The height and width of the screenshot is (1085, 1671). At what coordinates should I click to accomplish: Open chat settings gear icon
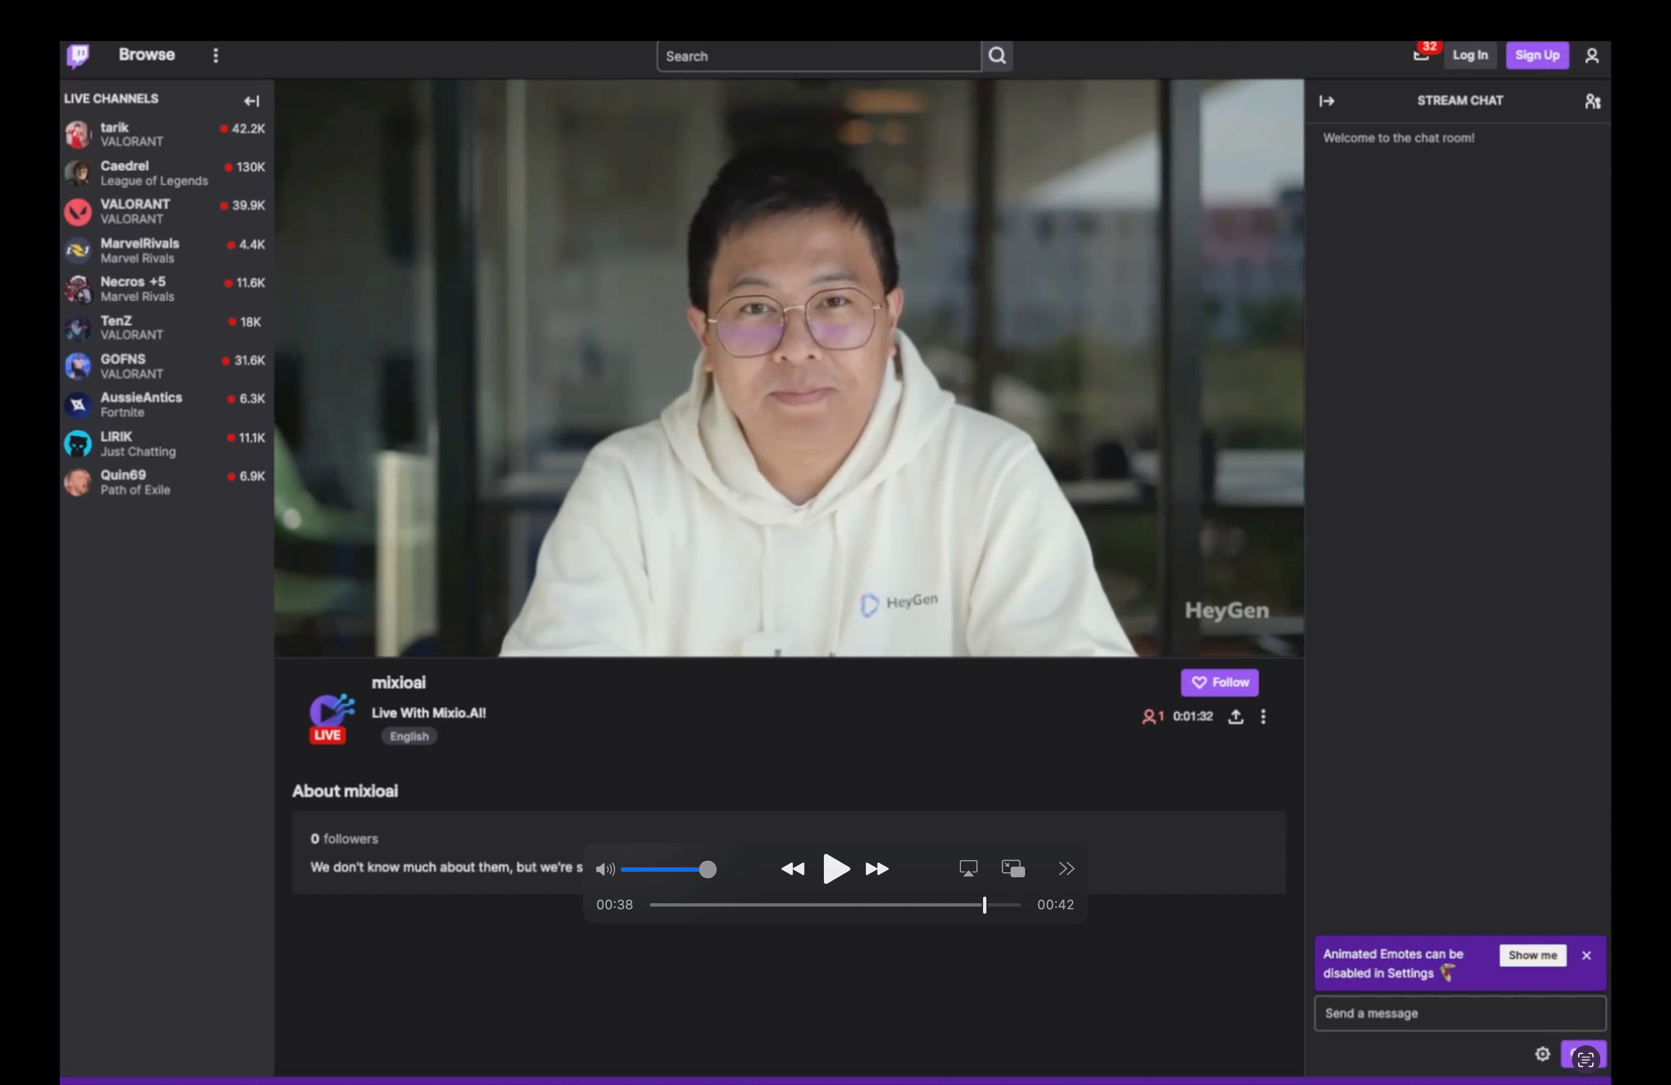point(1542,1054)
